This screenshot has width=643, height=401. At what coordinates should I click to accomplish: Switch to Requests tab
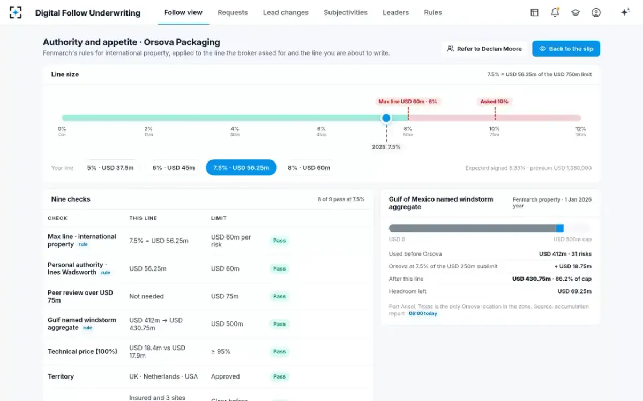point(233,12)
